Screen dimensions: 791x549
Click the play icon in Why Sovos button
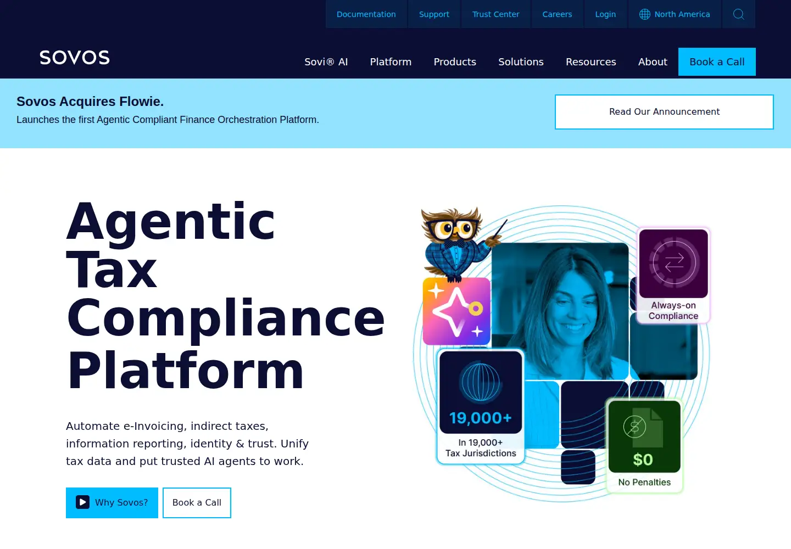82,502
